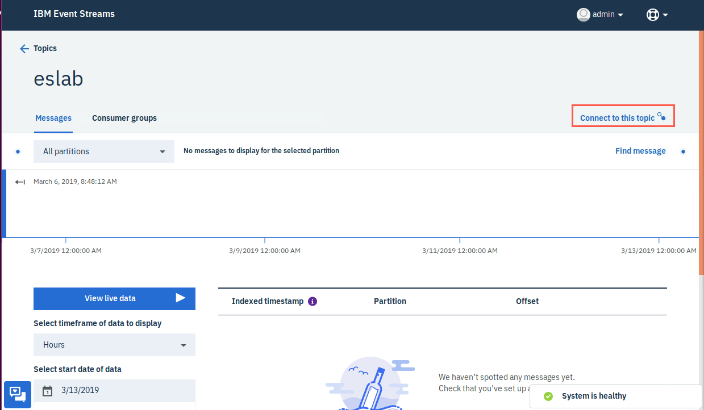This screenshot has width=704, height=410.
Task: Open calendar icon in date field
Action: (x=48, y=391)
